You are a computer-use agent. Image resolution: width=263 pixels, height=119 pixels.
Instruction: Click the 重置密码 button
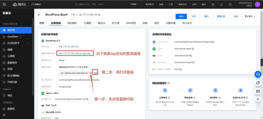221,16
